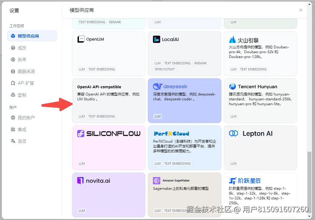Click LLM tag on Tencent Hunyuan card
This screenshot has width=315, height=220.
pyautogui.click(x=233, y=116)
